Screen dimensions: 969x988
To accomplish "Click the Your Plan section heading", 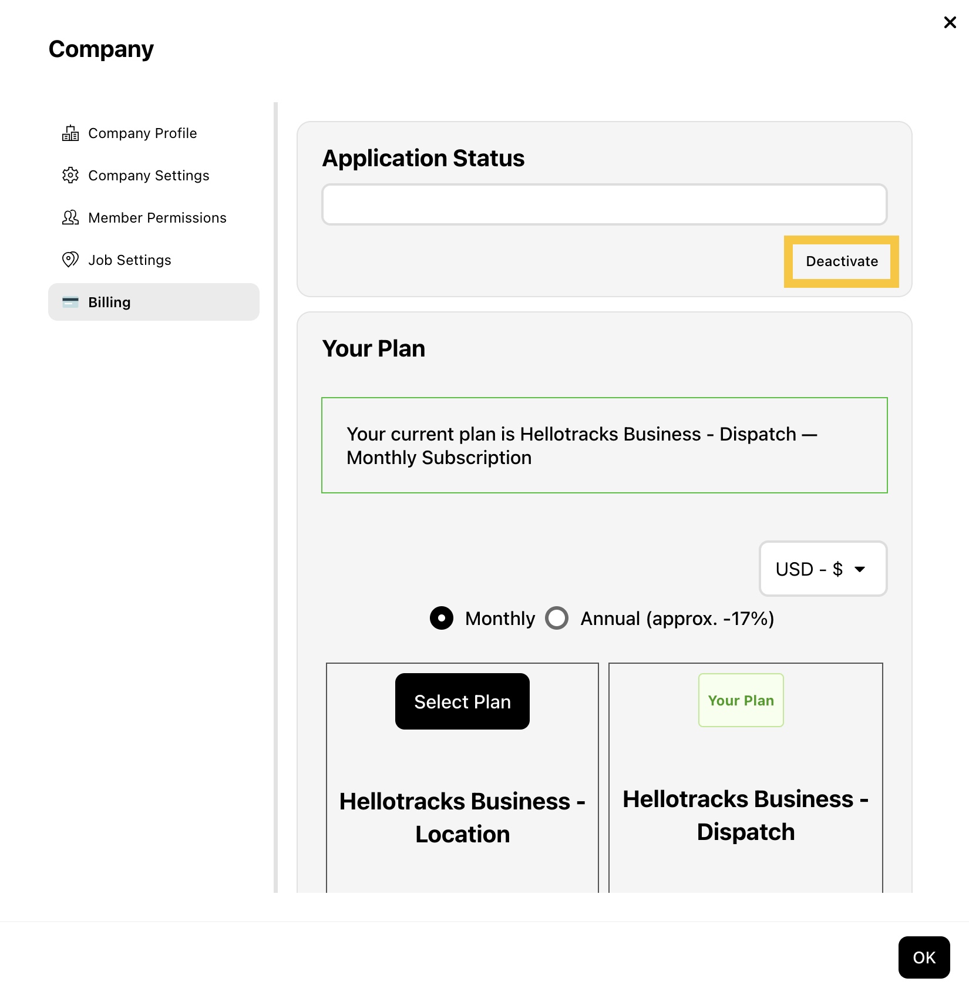I will tap(374, 348).
